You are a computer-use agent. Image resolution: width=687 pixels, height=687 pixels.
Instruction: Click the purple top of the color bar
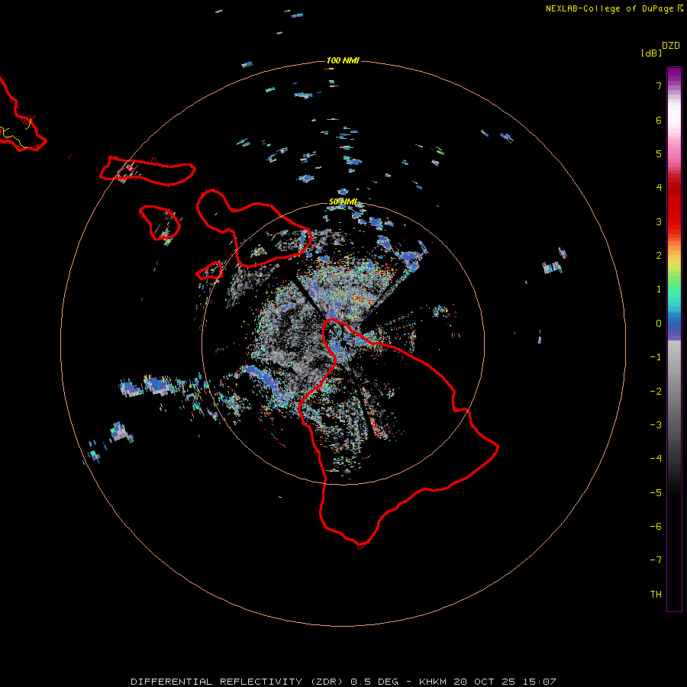pyautogui.click(x=674, y=75)
